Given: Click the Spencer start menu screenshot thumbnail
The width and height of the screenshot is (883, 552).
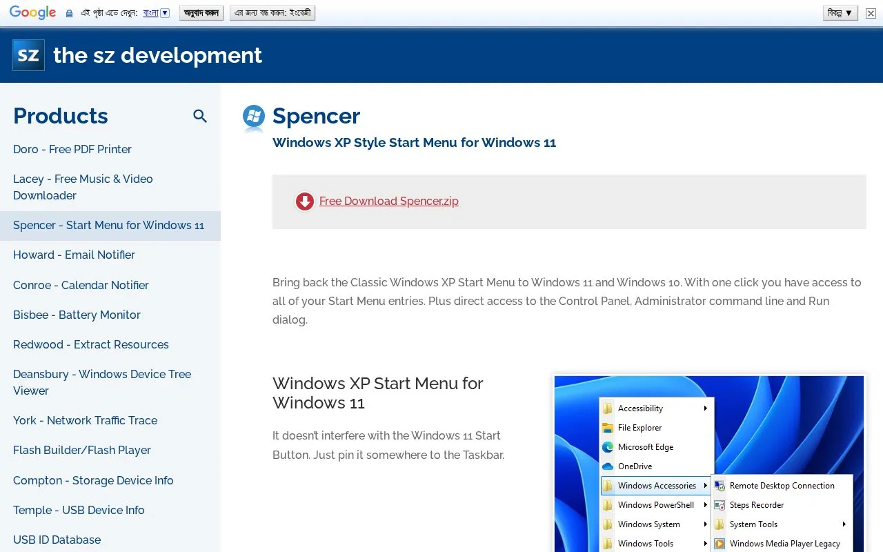Looking at the screenshot, I should tap(709, 464).
